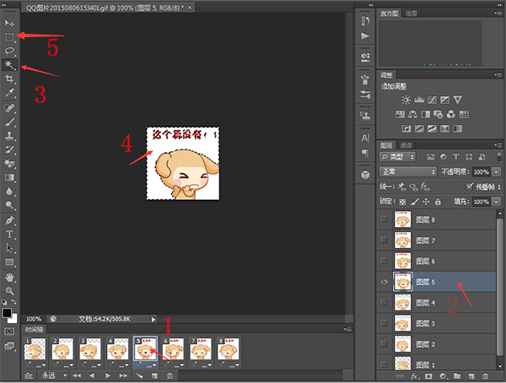Image resolution: width=506 pixels, height=383 pixels.
Task: Switch to the 信息 tab
Action: tap(411, 13)
